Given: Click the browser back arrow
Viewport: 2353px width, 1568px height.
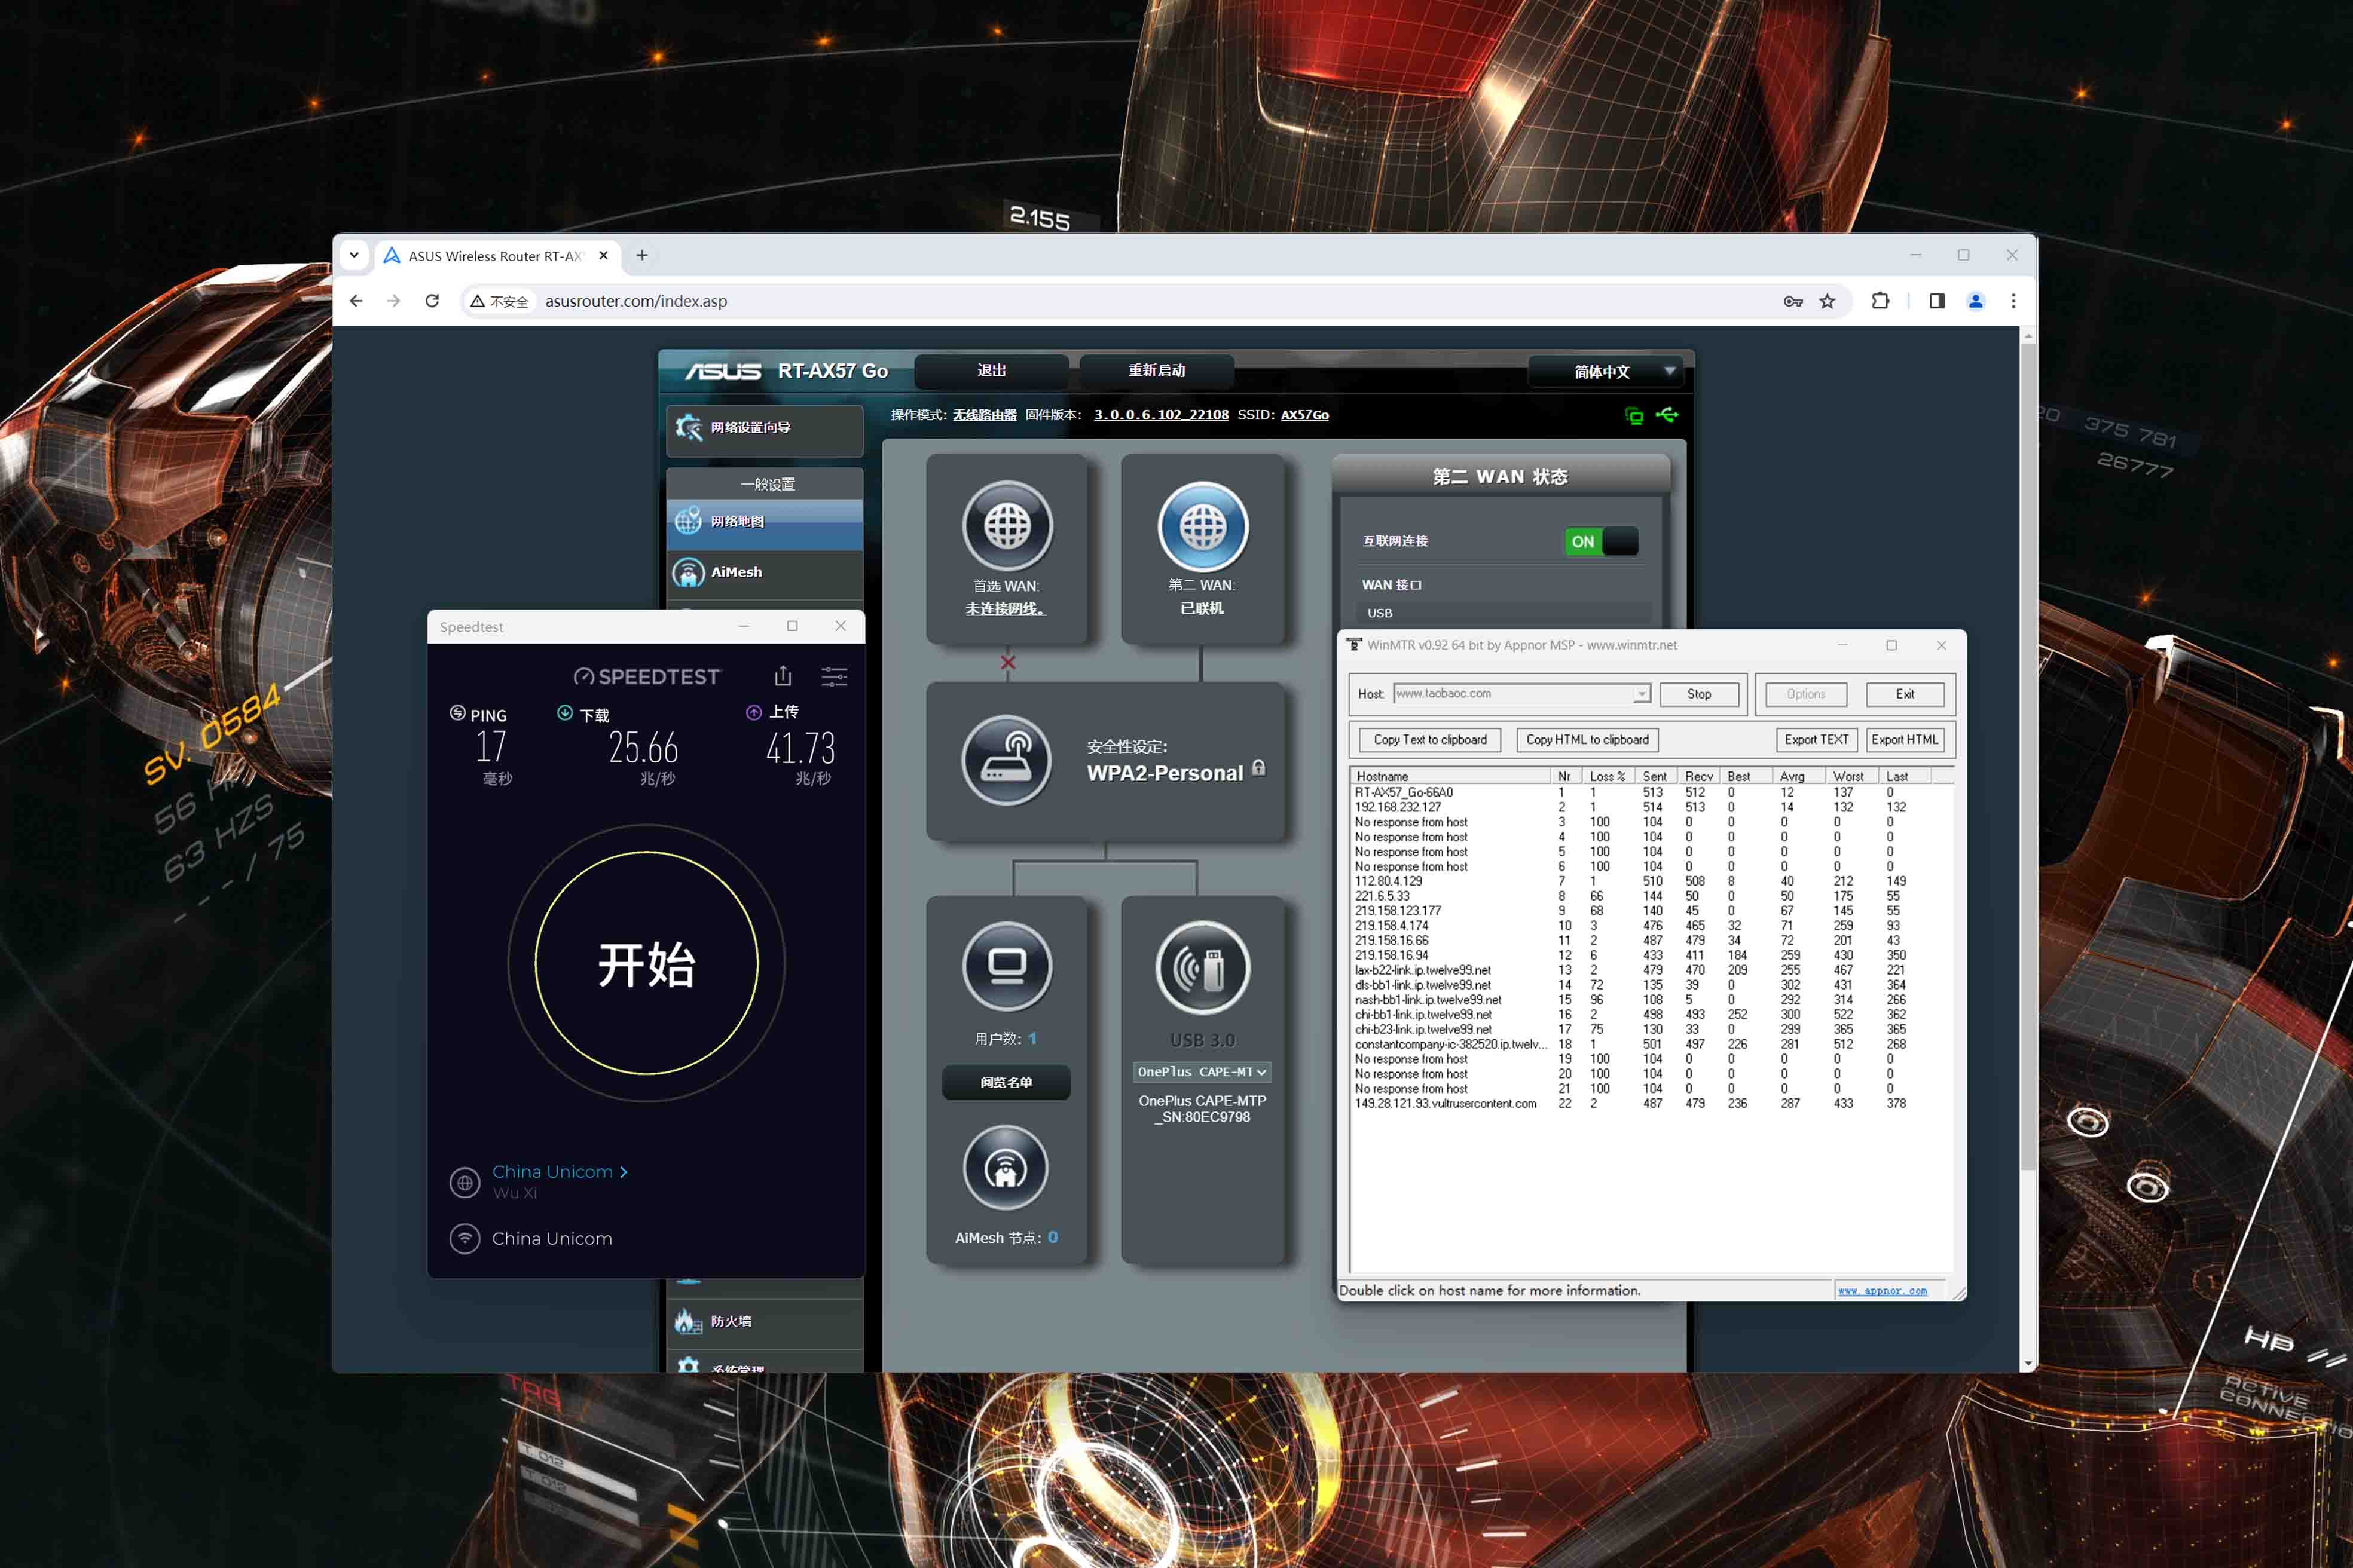Looking at the screenshot, I should [x=356, y=301].
